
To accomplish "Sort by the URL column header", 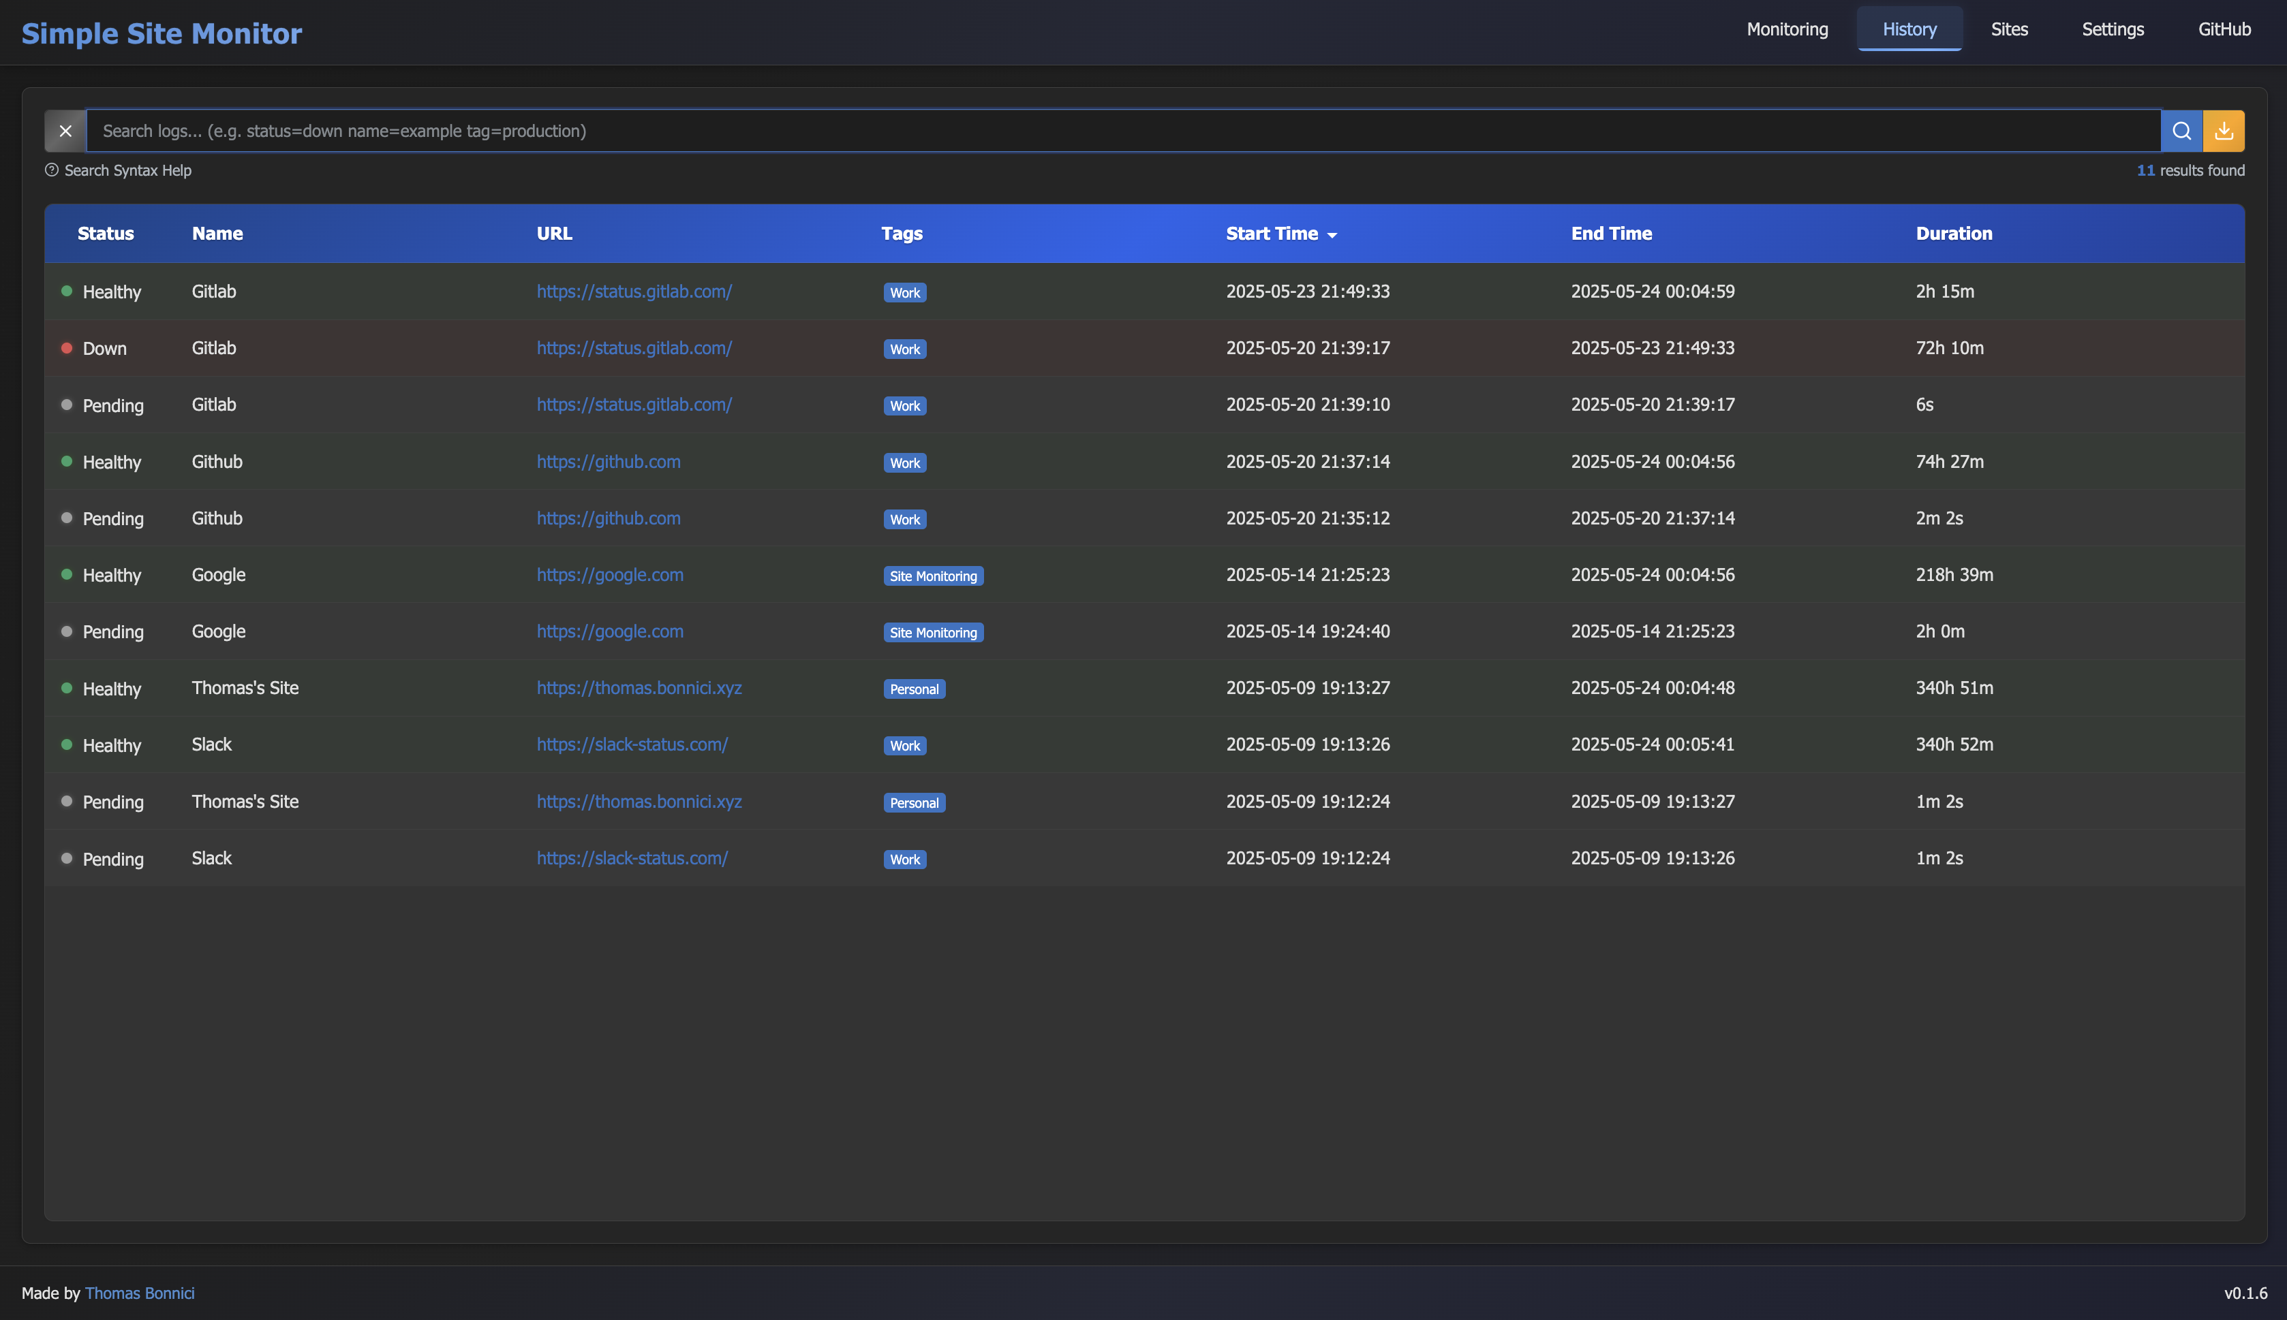I will 554,234.
